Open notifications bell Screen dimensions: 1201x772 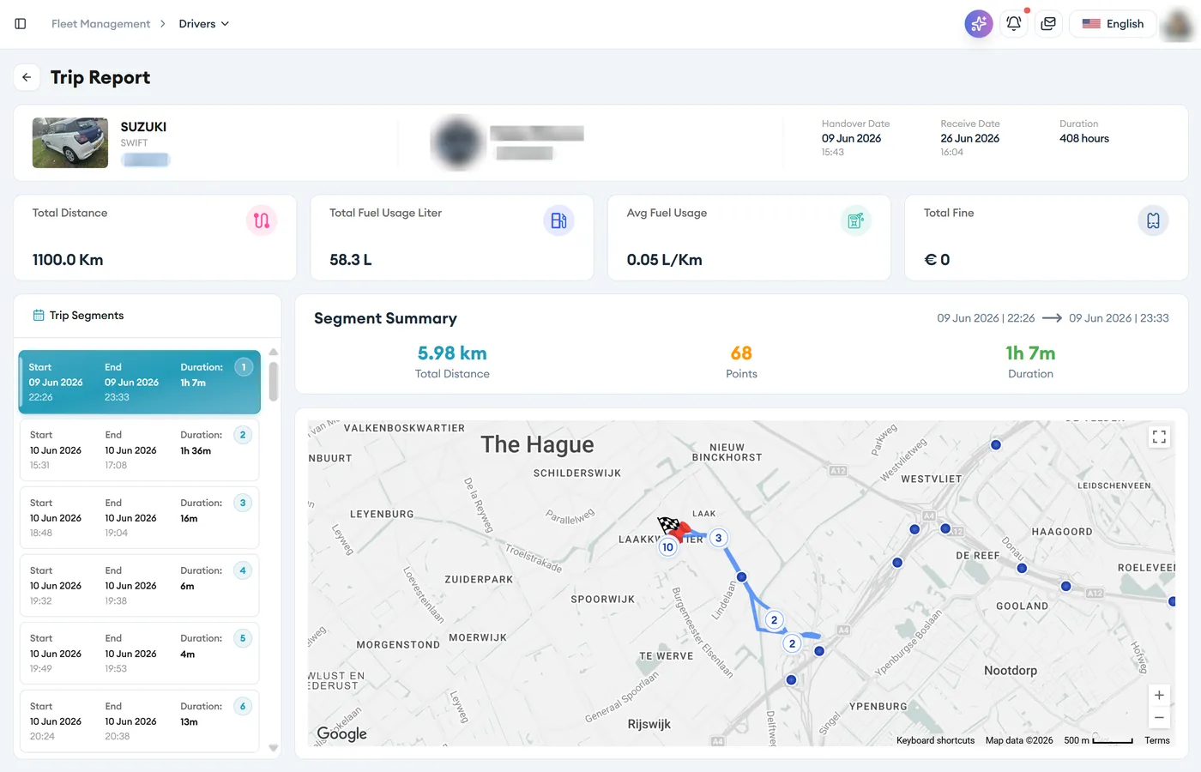pos(1014,24)
